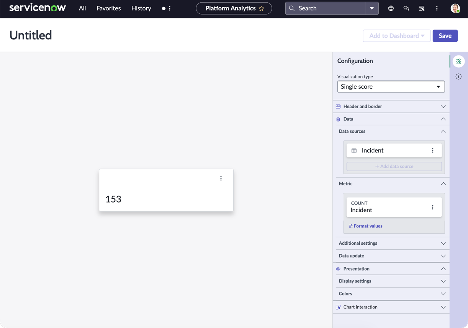Click the Save button
This screenshot has width=468, height=328.
[x=445, y=36]
